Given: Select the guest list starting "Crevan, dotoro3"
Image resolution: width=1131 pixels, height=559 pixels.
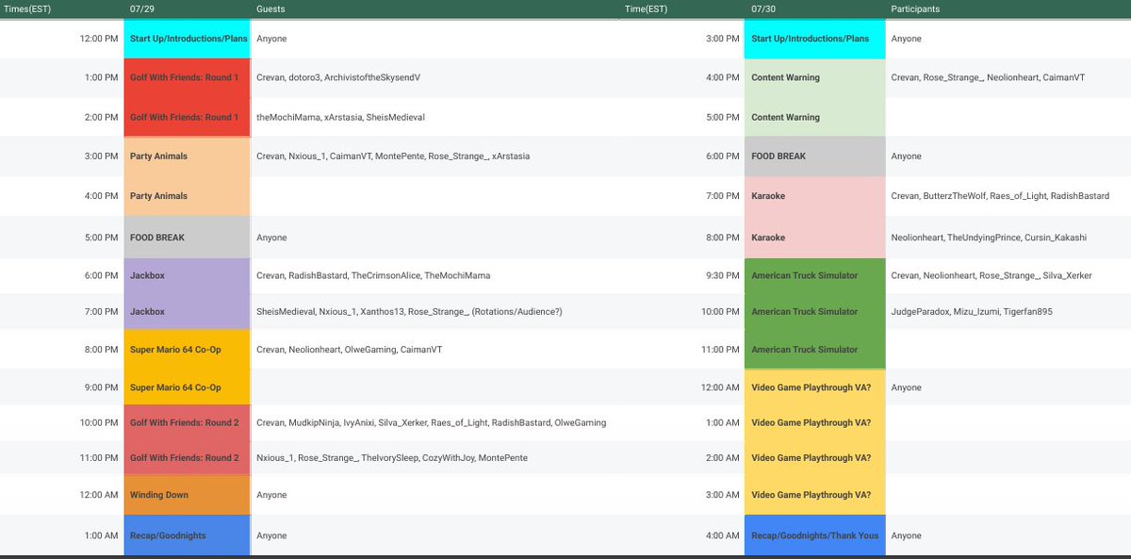Looking at the screenshot, I should (338, 77).
